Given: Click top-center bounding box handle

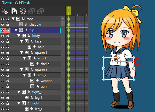Looking at the screenshot, I should click(x=118, y=57).
